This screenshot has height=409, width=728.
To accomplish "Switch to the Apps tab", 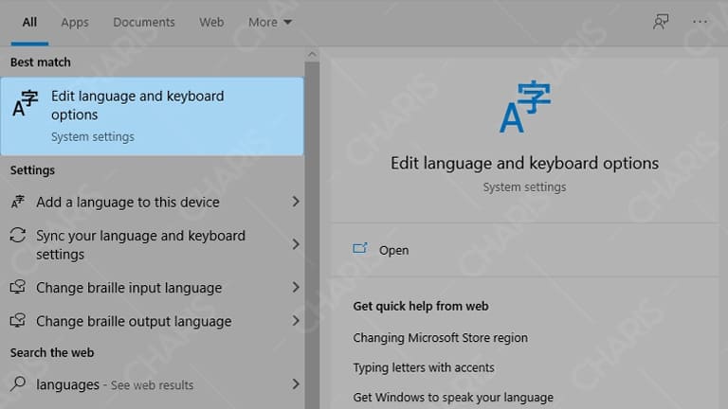I will [x=75, y=23].
